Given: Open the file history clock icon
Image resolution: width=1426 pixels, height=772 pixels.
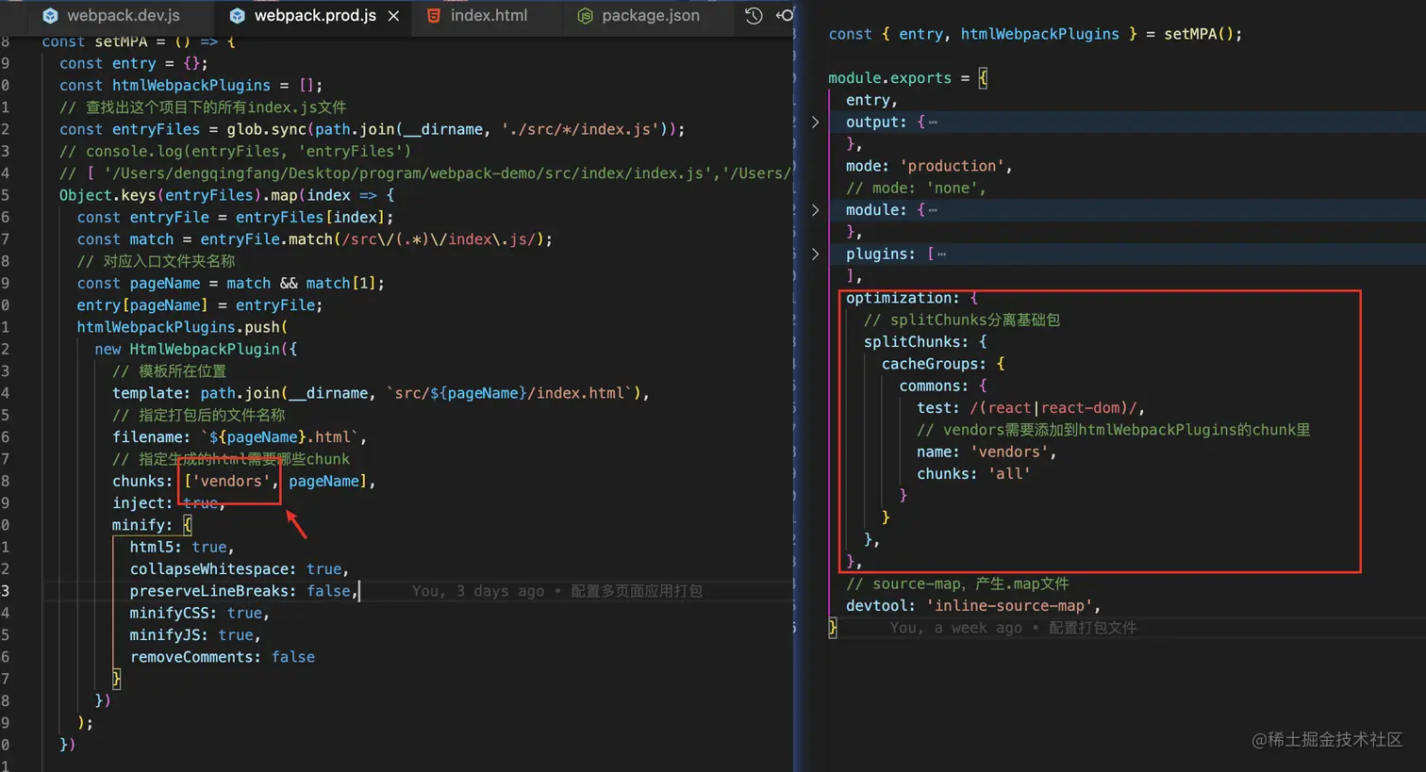Looking at the screenshot, I should point(754,15).
